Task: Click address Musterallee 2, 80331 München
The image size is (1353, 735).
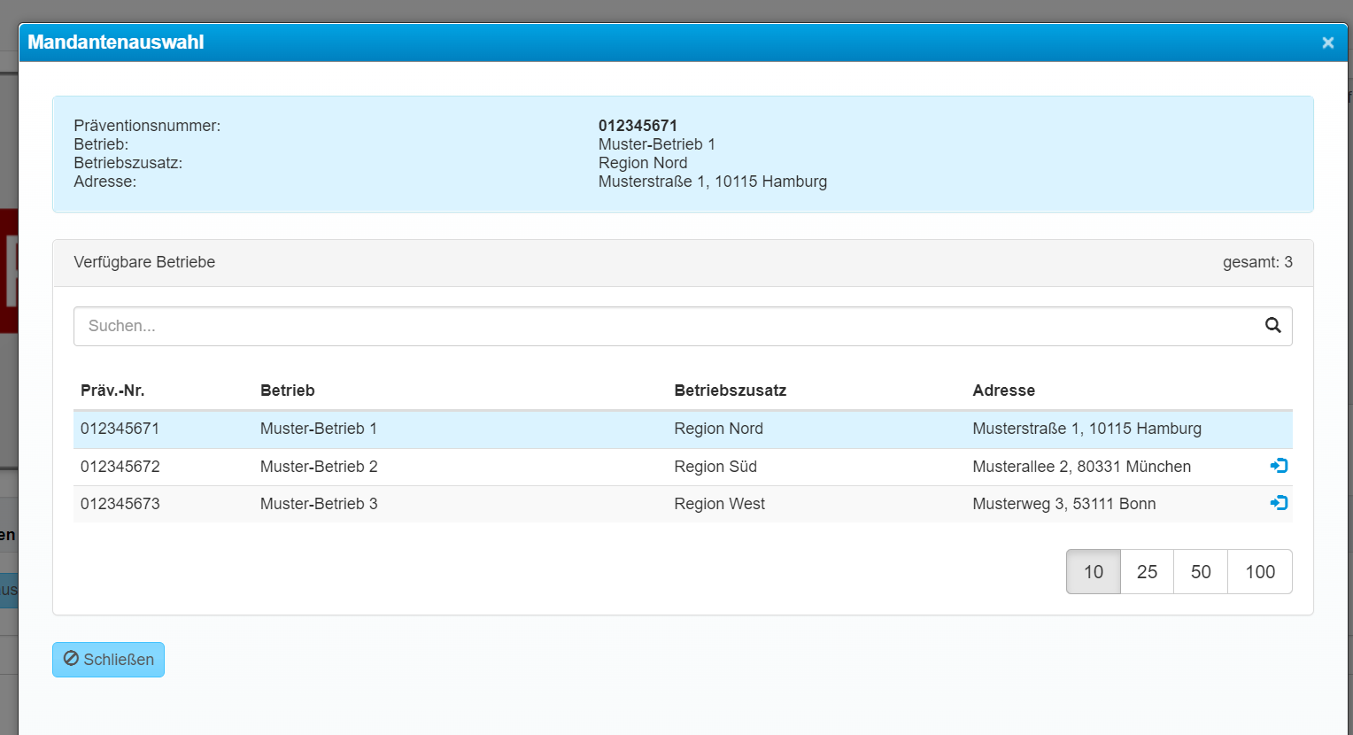Action: 1081,467
